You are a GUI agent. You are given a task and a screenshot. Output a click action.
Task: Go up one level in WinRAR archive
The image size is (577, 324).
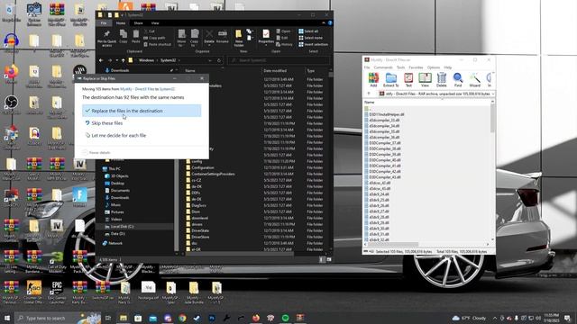[369, 94]
